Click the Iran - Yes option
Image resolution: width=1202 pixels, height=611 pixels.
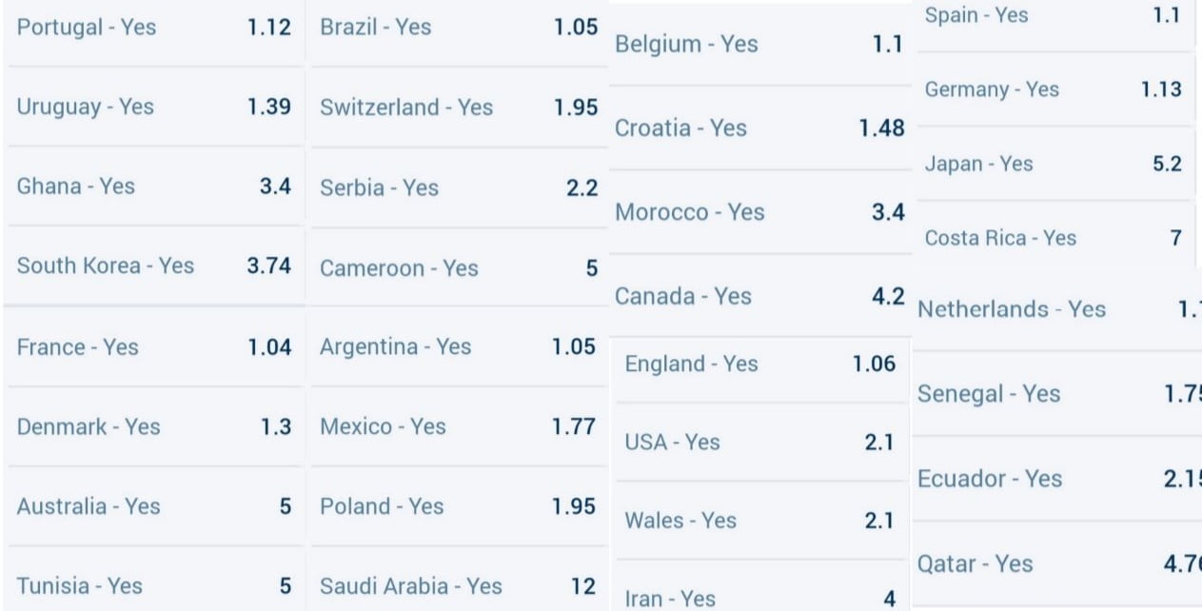click(759, 599)
